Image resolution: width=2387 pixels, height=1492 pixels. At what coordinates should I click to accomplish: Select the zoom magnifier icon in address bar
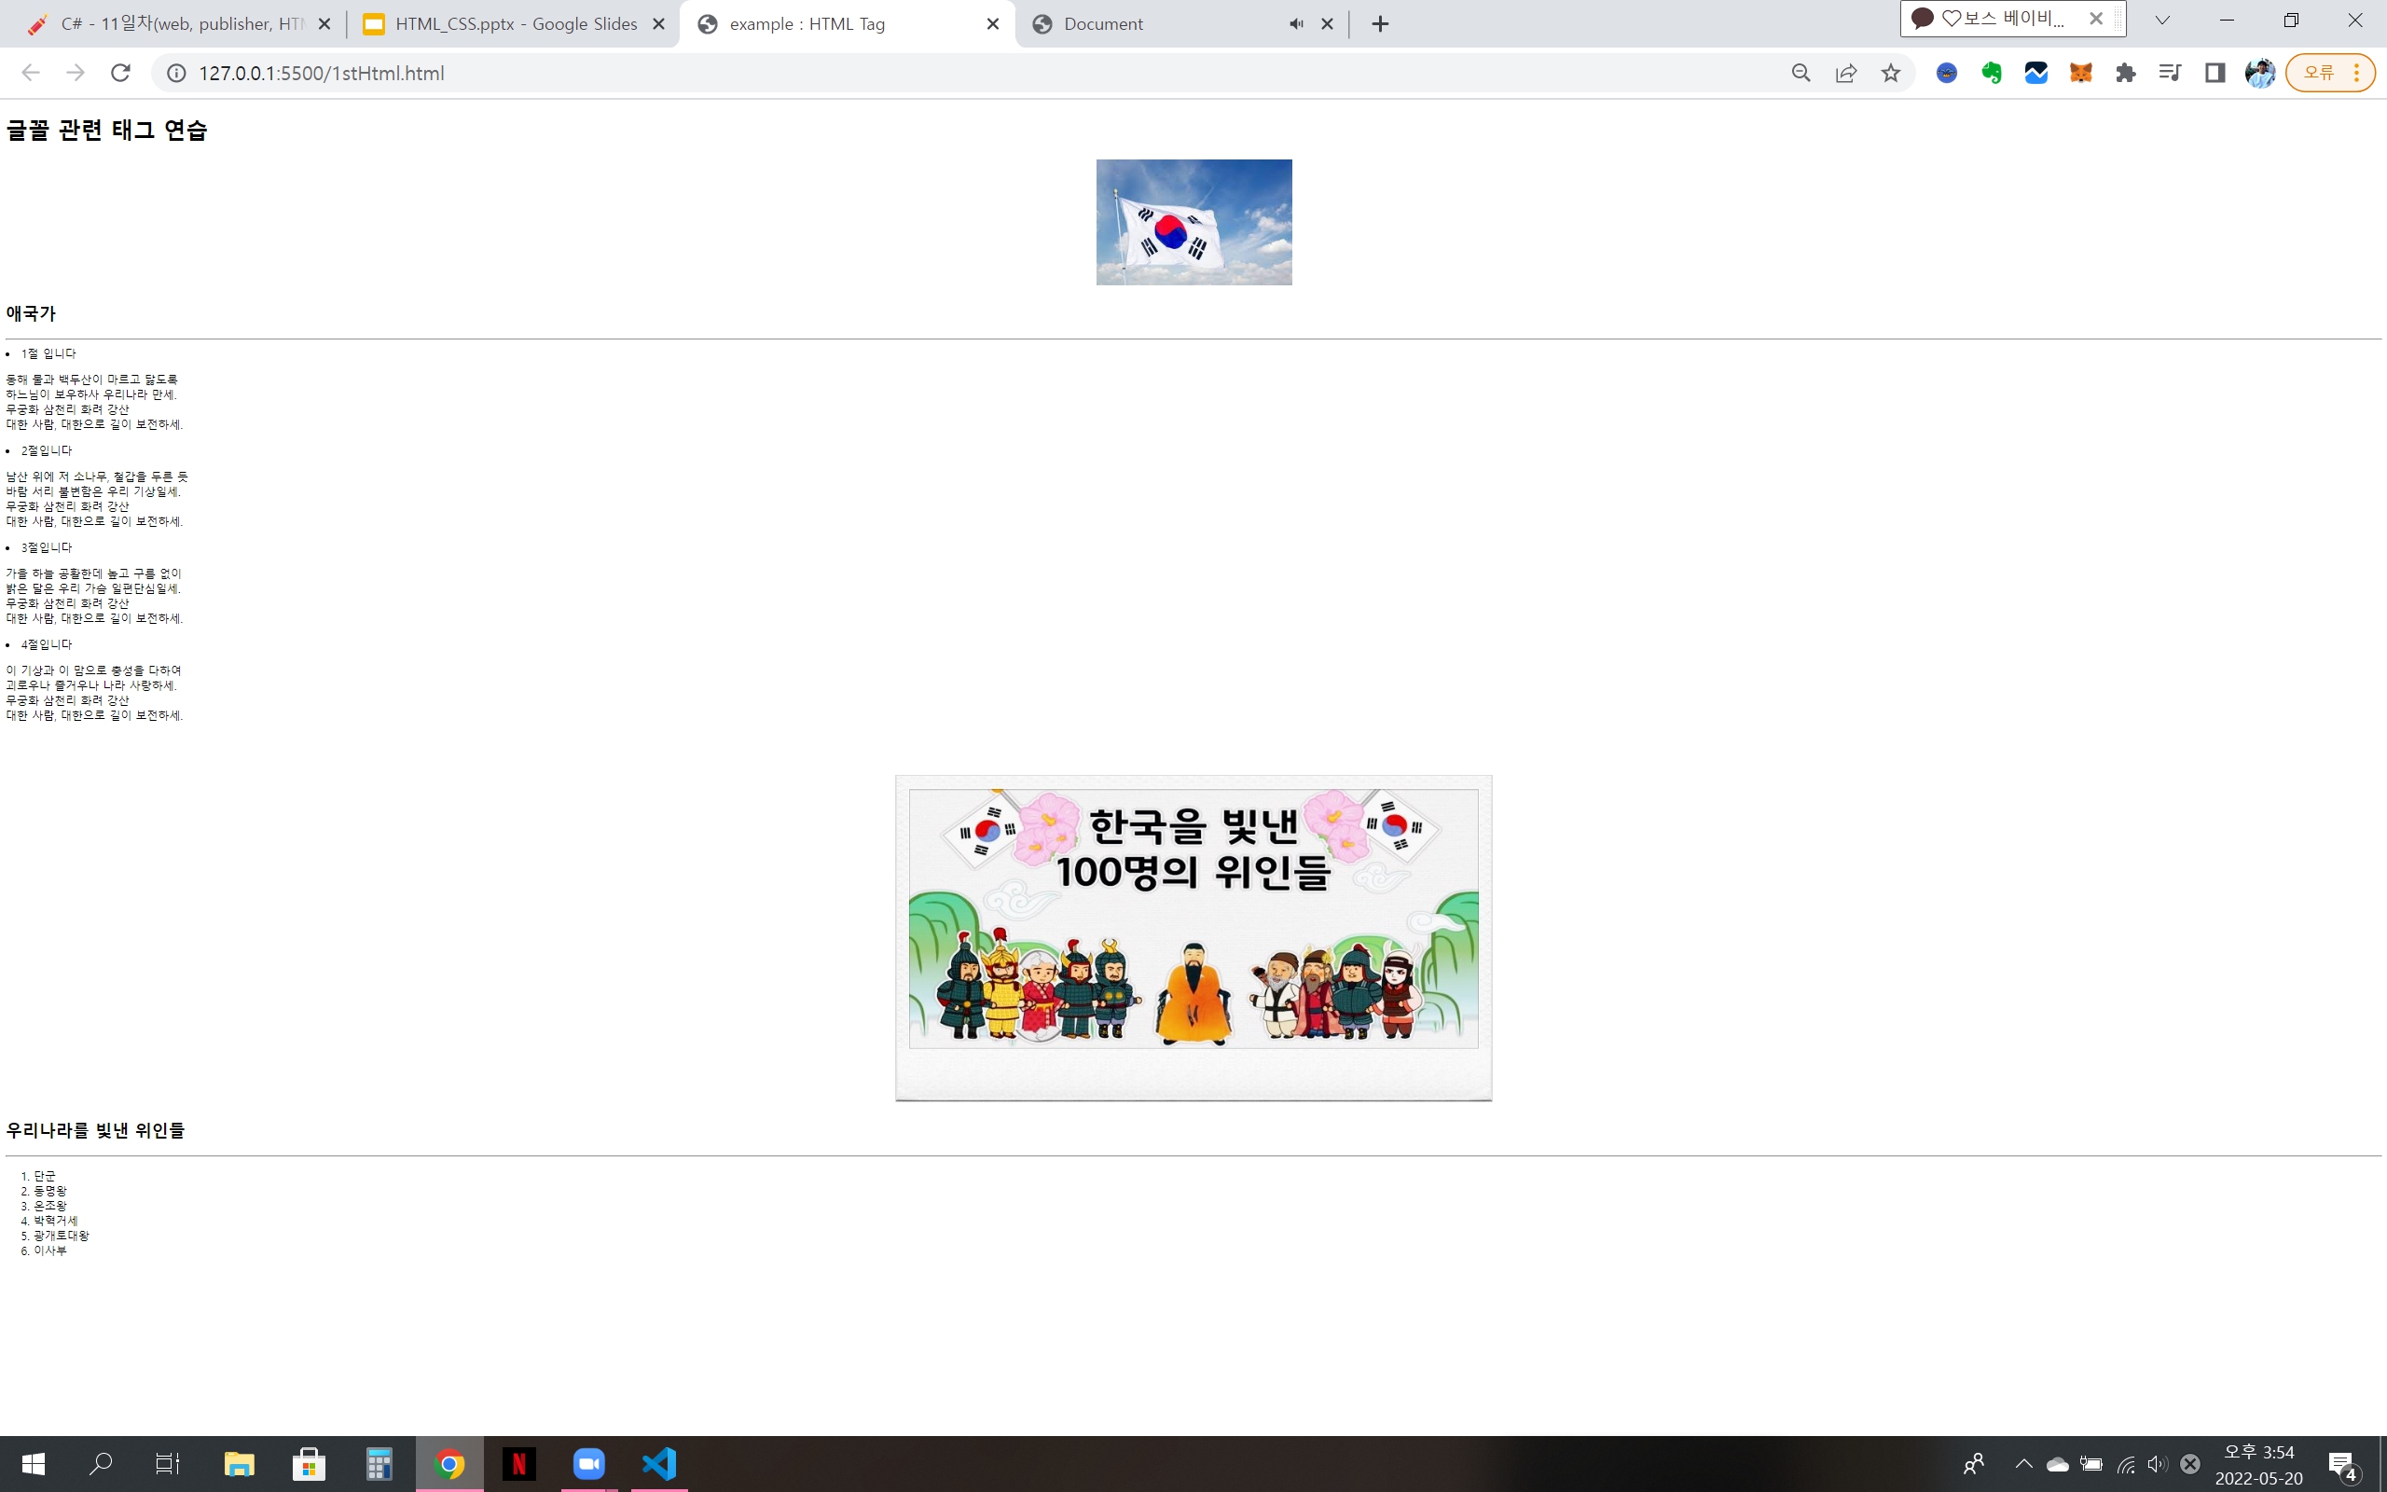(x=1801, y=72)
